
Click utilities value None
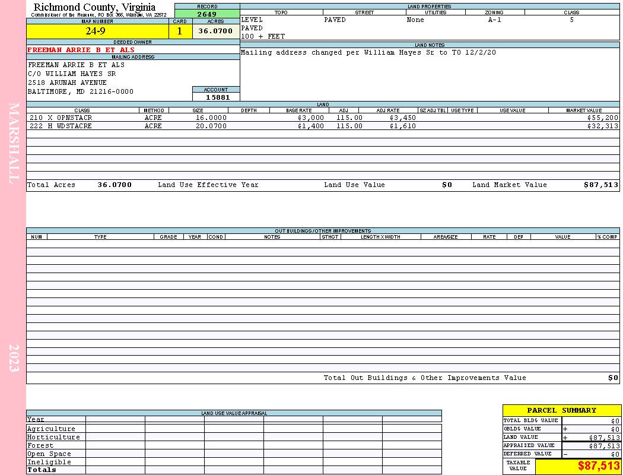[x=415, y=20]
